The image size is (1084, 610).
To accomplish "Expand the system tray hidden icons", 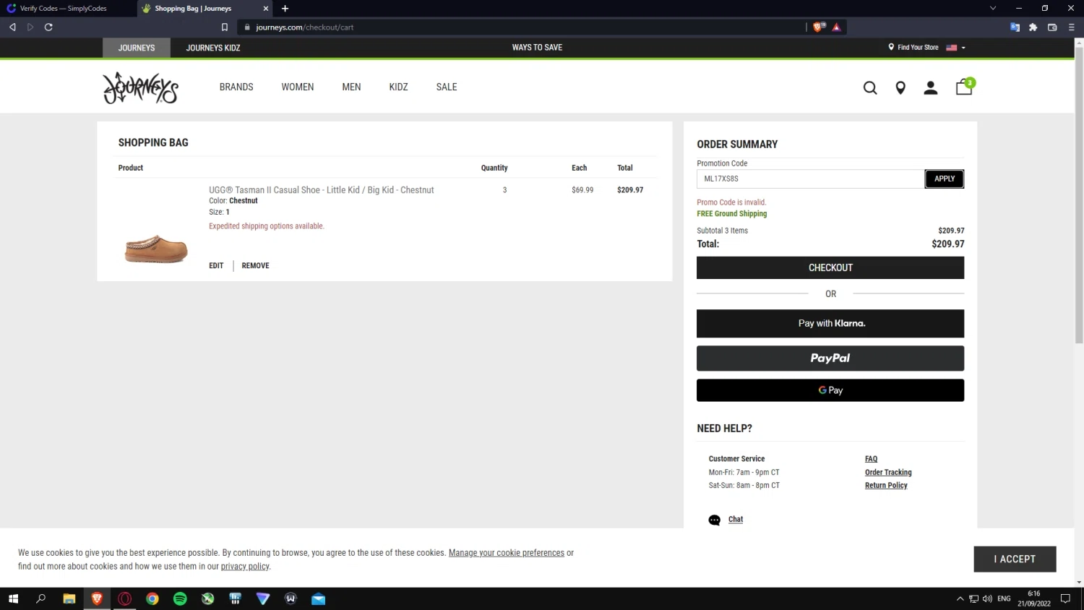I will click(x=960, y=598).
